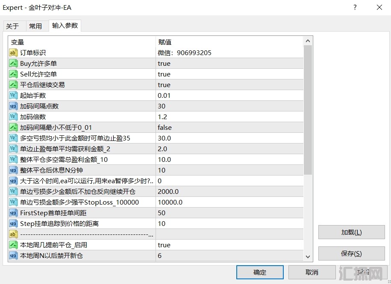Confirm settings with the 确定 button

pyautogui.click(x=260, y=272)
